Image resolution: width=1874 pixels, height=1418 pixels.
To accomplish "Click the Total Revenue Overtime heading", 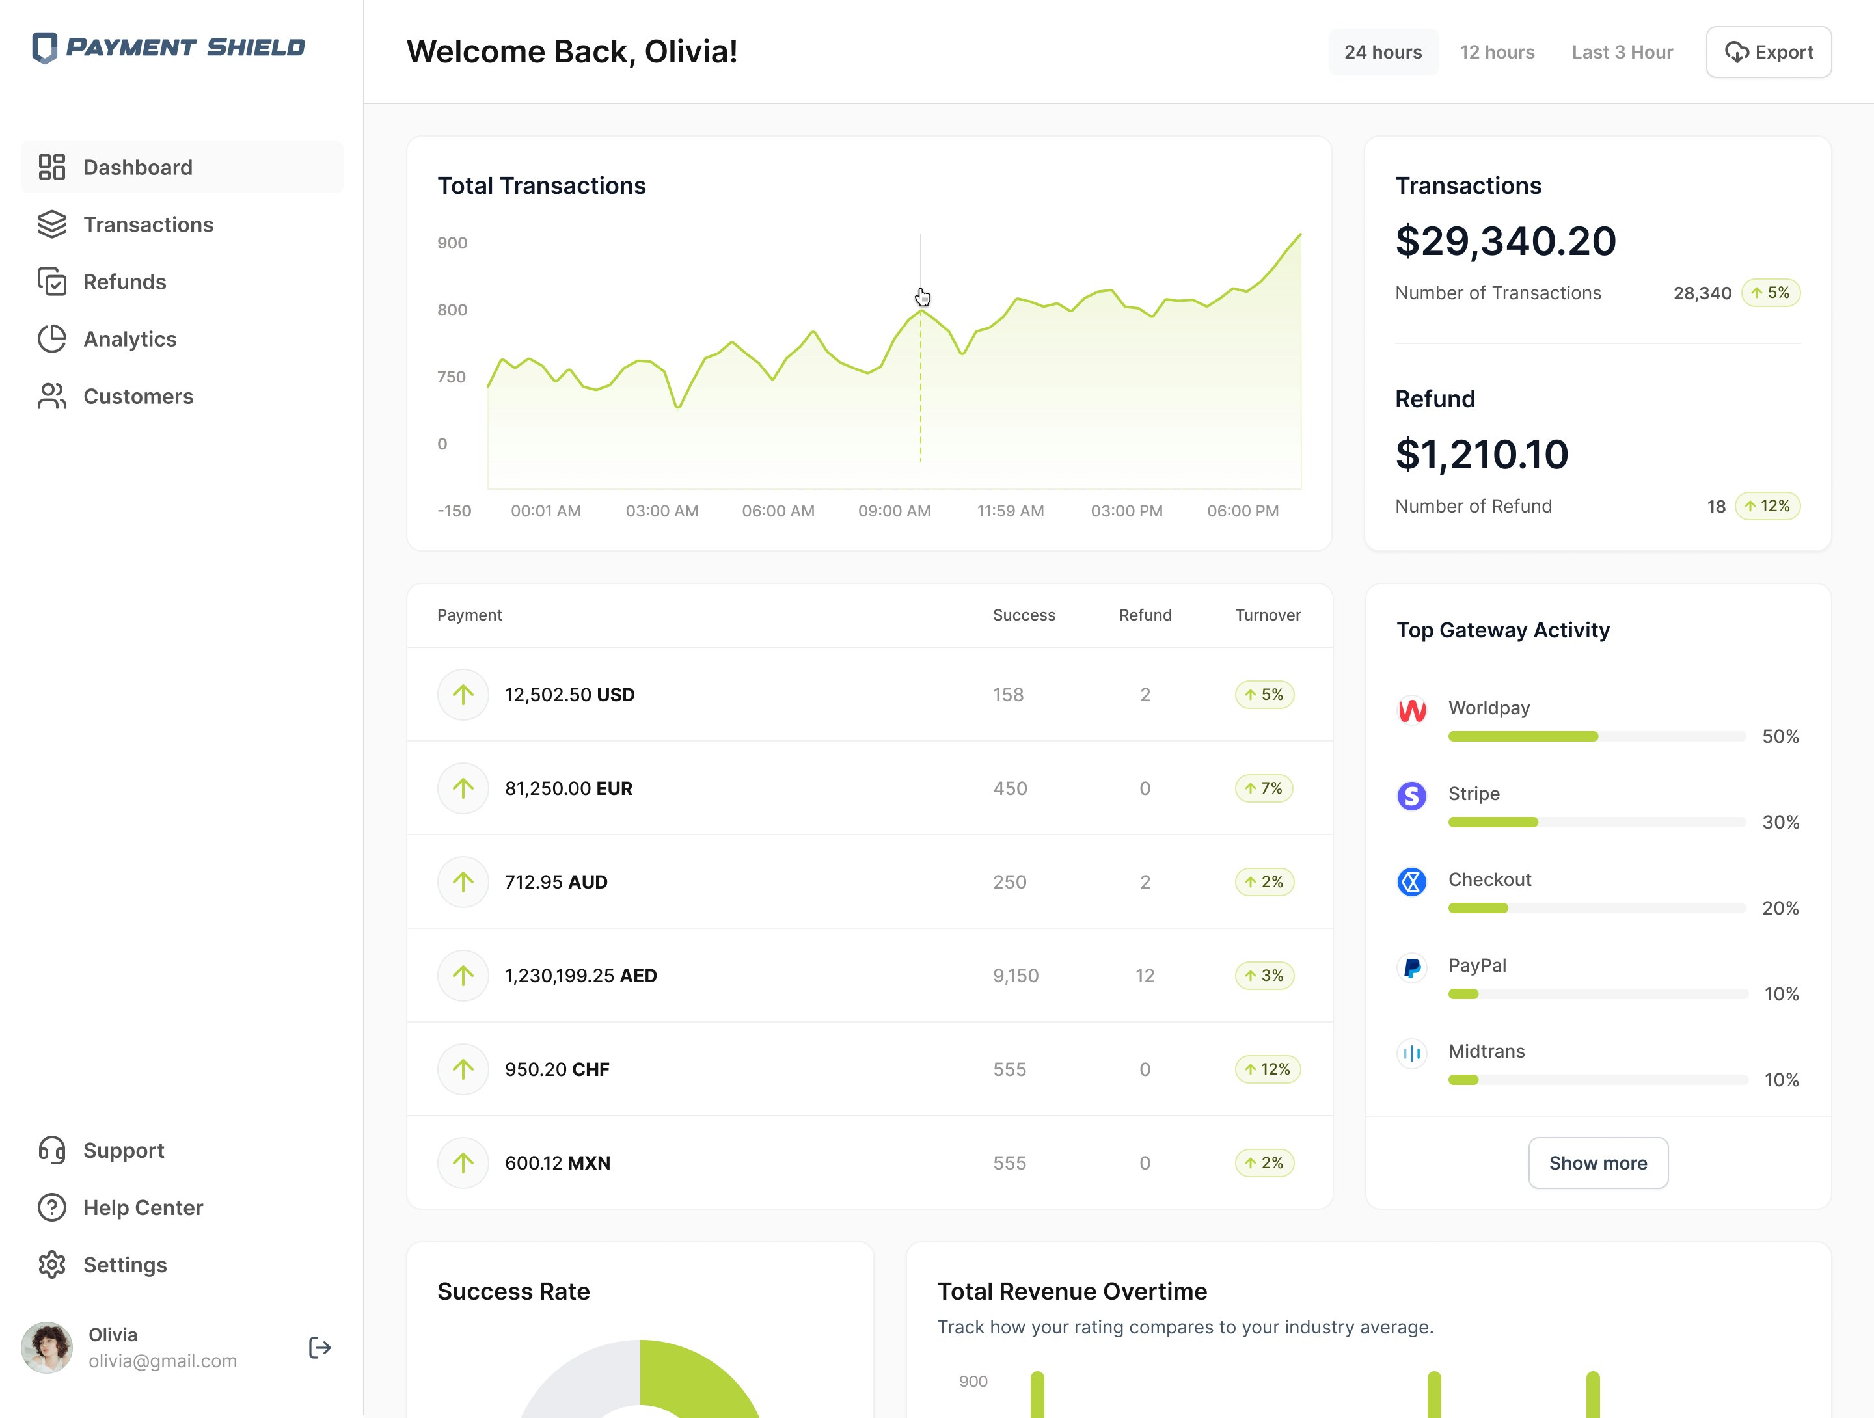I will (x=1072, y=1291).
